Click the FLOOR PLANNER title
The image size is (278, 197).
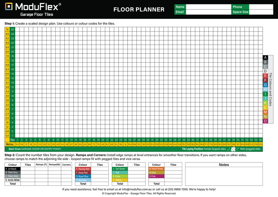[139, 10]
